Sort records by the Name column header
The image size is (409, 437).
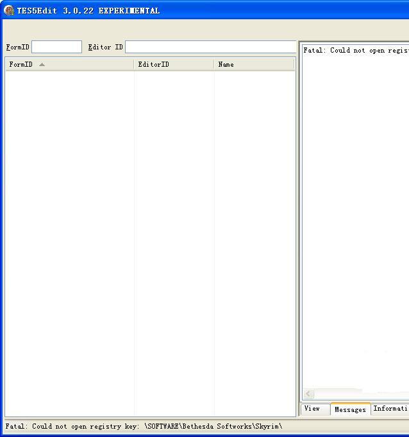tap(226, 64)
